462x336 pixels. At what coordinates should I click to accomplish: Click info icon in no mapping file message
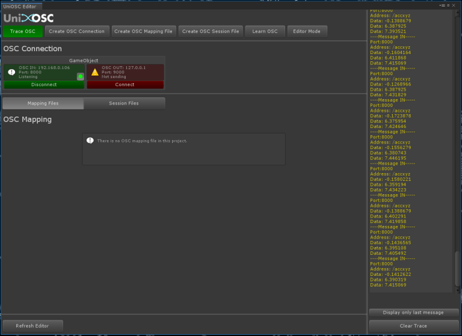[x=90, y=140]
